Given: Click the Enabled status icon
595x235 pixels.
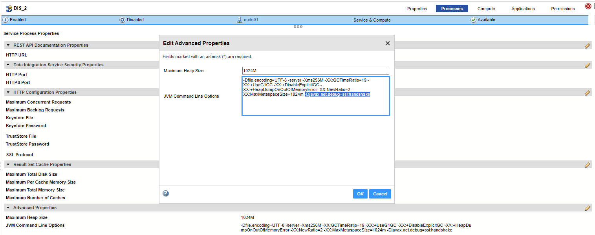Looking at the screenshot, I should [5, 20].
